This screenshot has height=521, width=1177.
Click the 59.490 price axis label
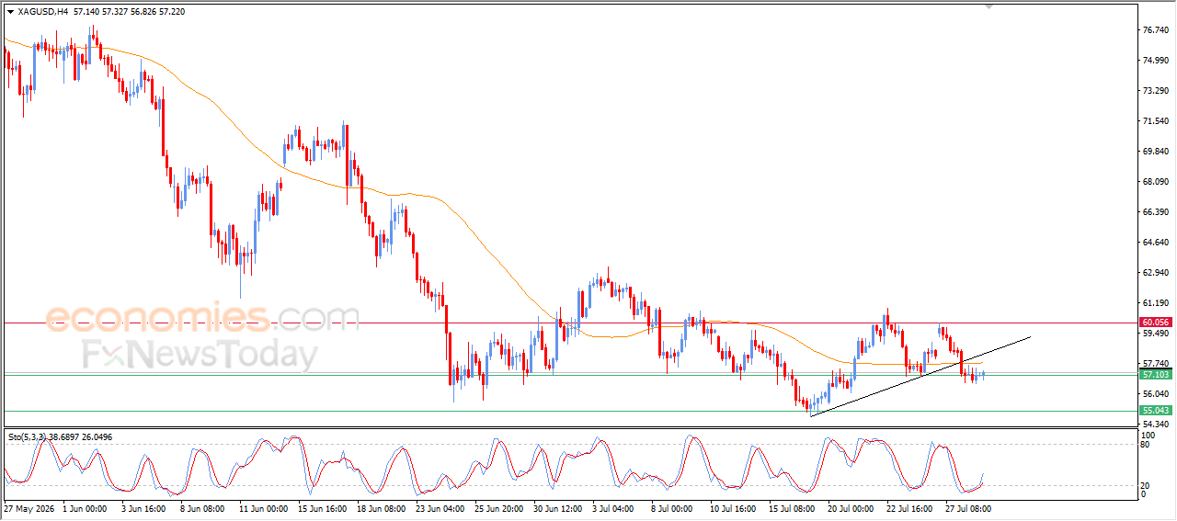point(1155,334)
